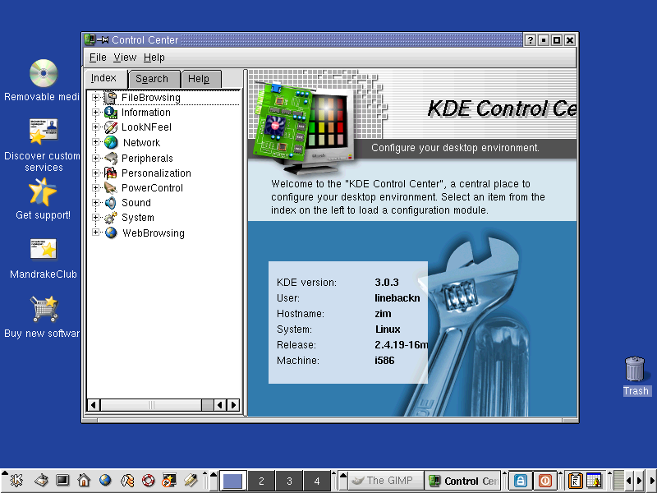Switch to The GIMP taskbar button
Viewport: 657px width, 493px height.
(386, 481)
